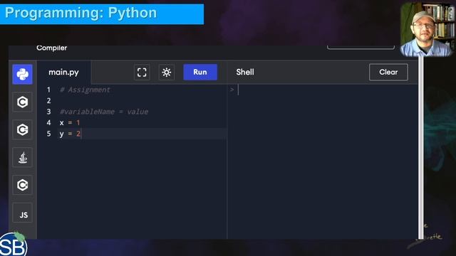This screenshot has width=456, height=256.
Task: Click the code line 'x = 1'
Action: click(70, 123)
